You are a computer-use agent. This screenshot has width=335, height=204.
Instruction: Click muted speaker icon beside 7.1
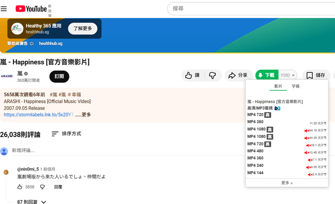[310, 160]
